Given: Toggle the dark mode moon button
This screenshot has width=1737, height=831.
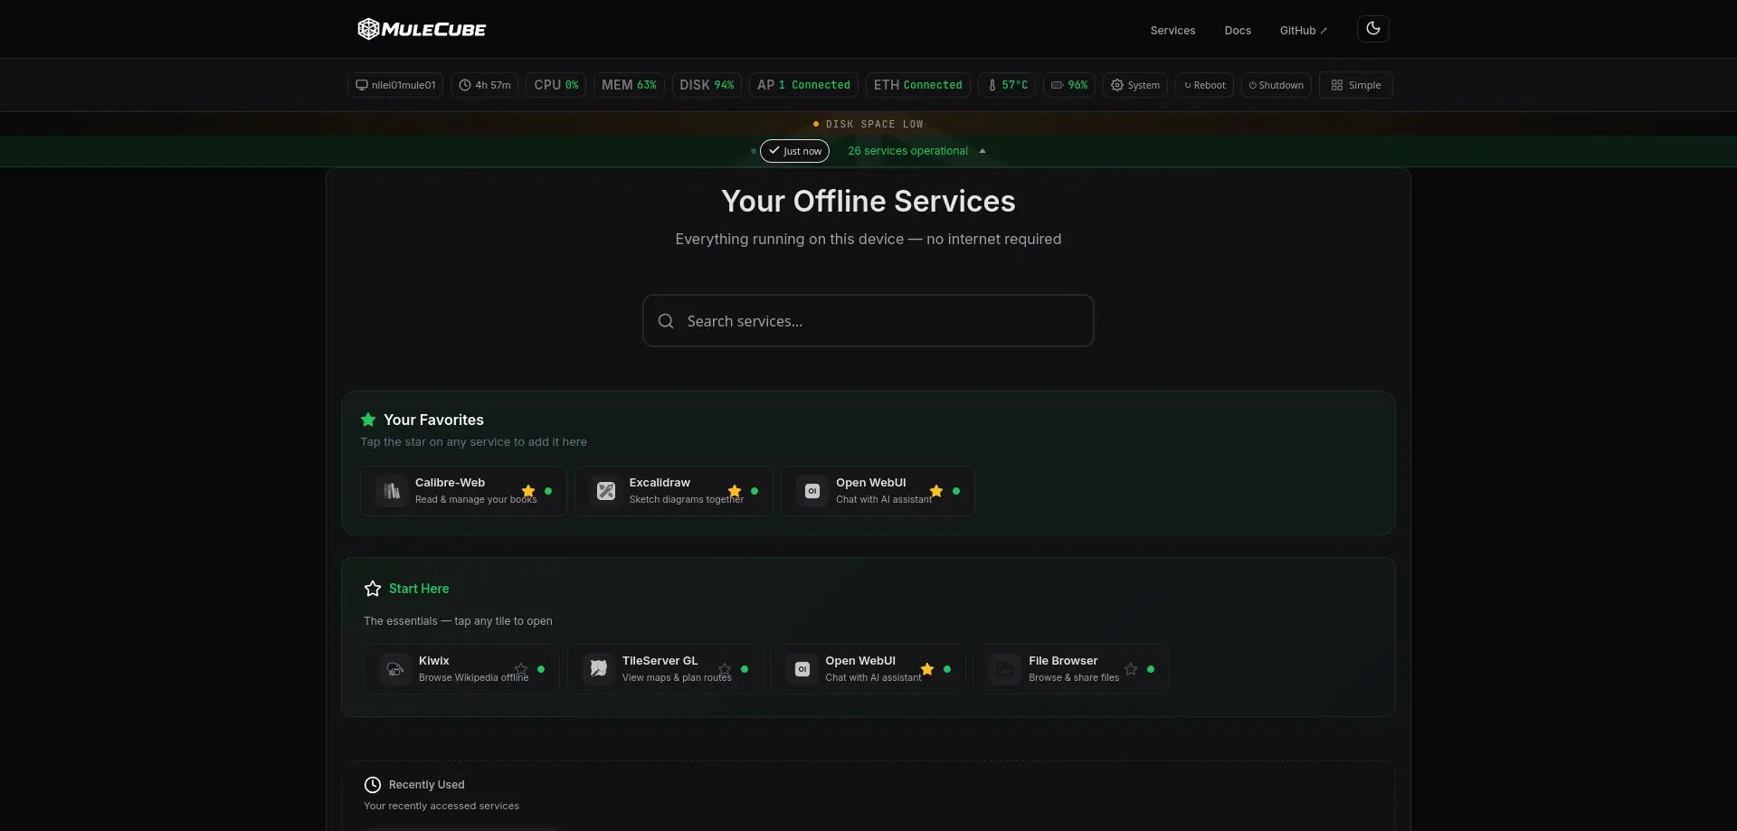Looking at the screenshot, I should [1372, 29].
